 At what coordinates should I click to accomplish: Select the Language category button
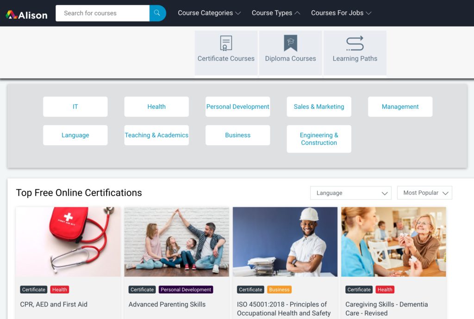tap(75, 135)
